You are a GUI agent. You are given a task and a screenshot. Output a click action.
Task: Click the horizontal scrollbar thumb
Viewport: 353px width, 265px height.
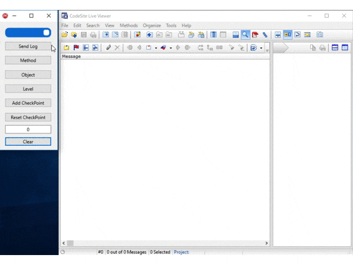tap(70, 243)
